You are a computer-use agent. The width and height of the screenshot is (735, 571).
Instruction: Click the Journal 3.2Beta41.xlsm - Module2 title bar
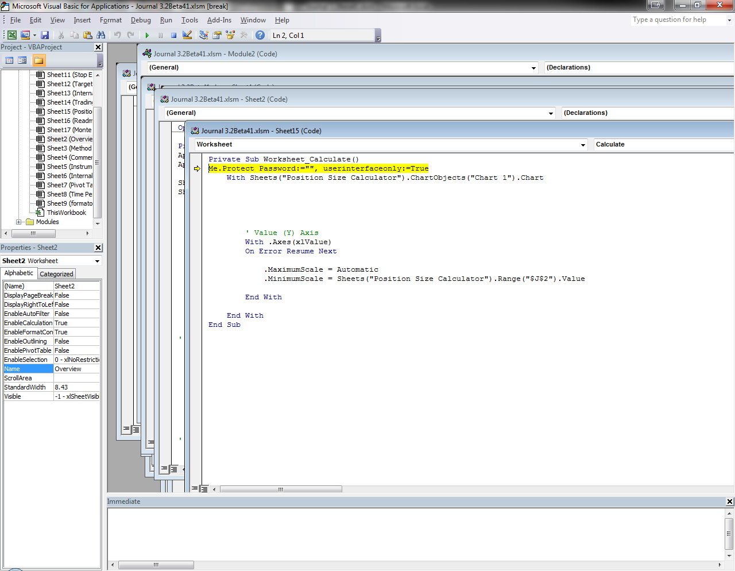436,53
